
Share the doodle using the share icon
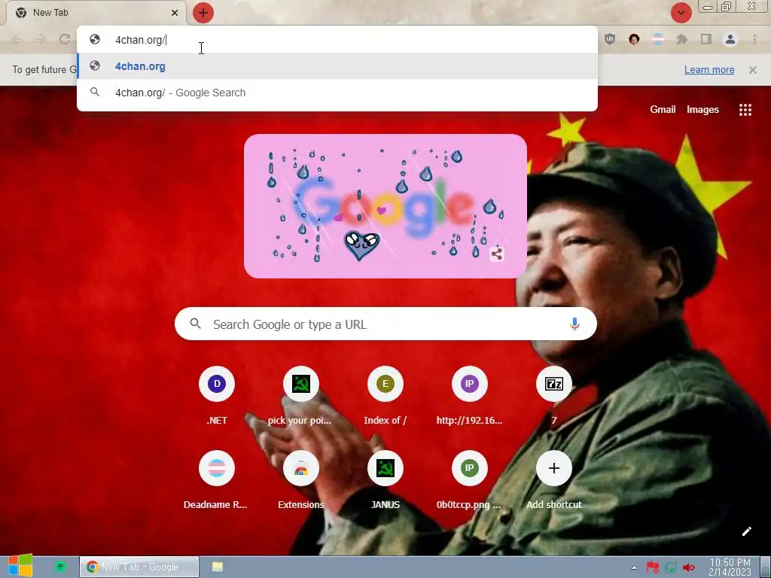tap(497, 254)
